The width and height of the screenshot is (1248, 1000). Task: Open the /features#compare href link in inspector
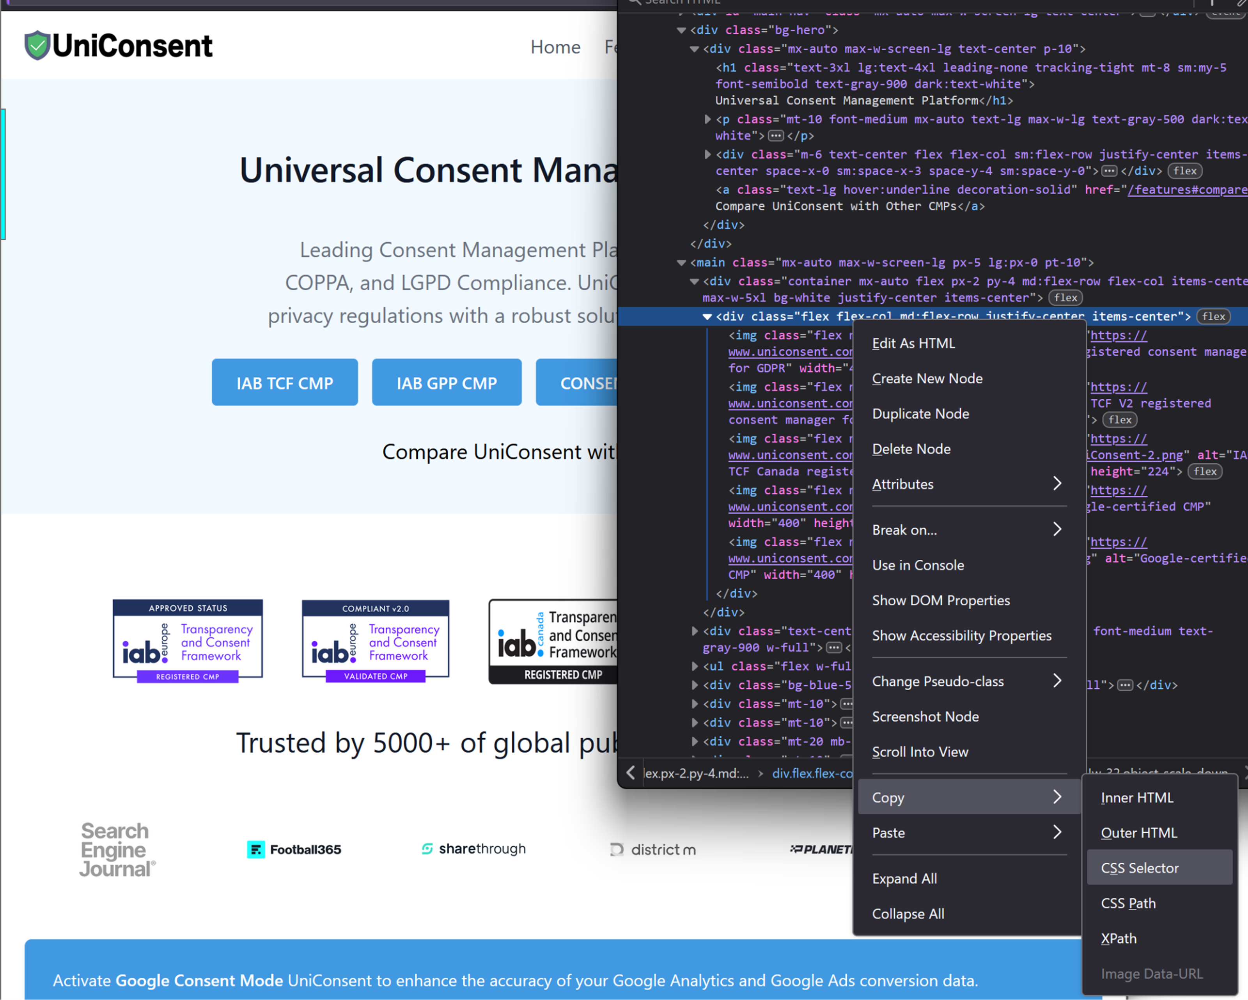point(1187,190)
